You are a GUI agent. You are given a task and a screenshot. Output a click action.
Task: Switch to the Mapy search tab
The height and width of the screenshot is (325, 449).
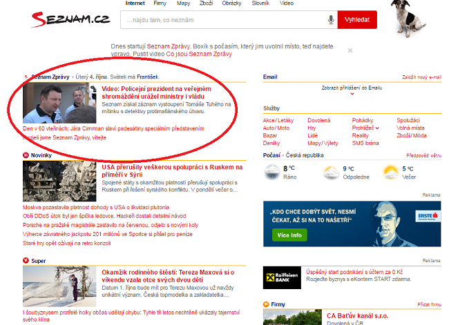pos(184,3)
